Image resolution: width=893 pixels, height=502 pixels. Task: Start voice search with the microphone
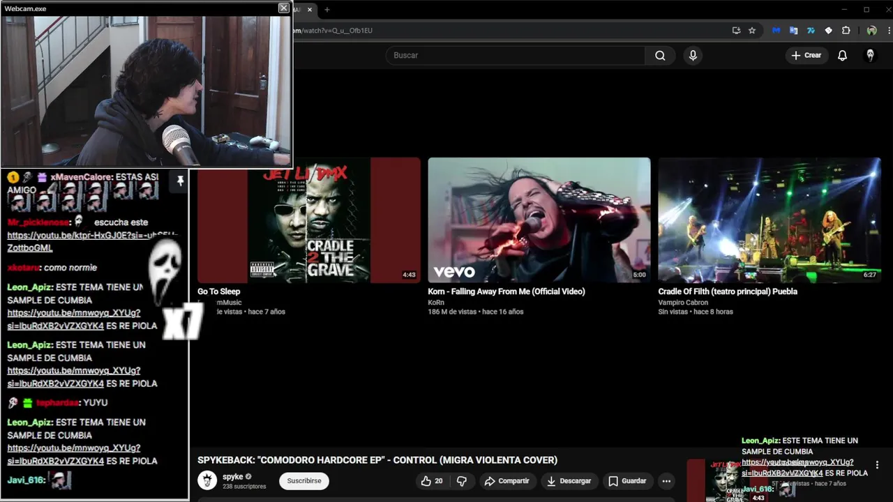tap(693, 55)
